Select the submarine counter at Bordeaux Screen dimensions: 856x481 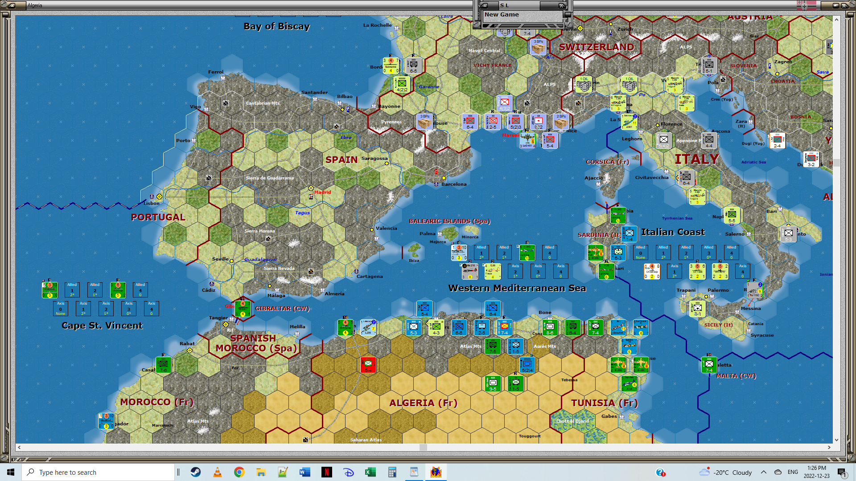[391, 65]
